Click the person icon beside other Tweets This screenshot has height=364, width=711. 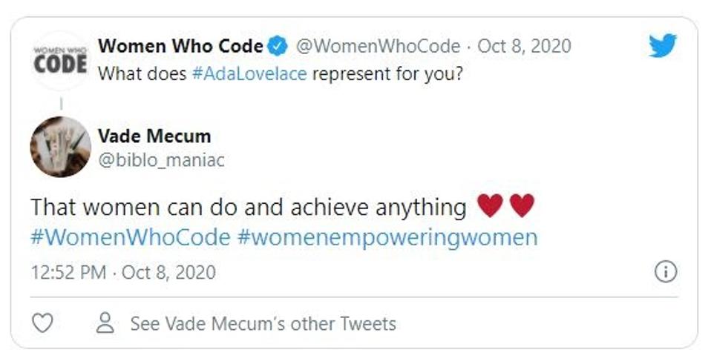point(106,323)
